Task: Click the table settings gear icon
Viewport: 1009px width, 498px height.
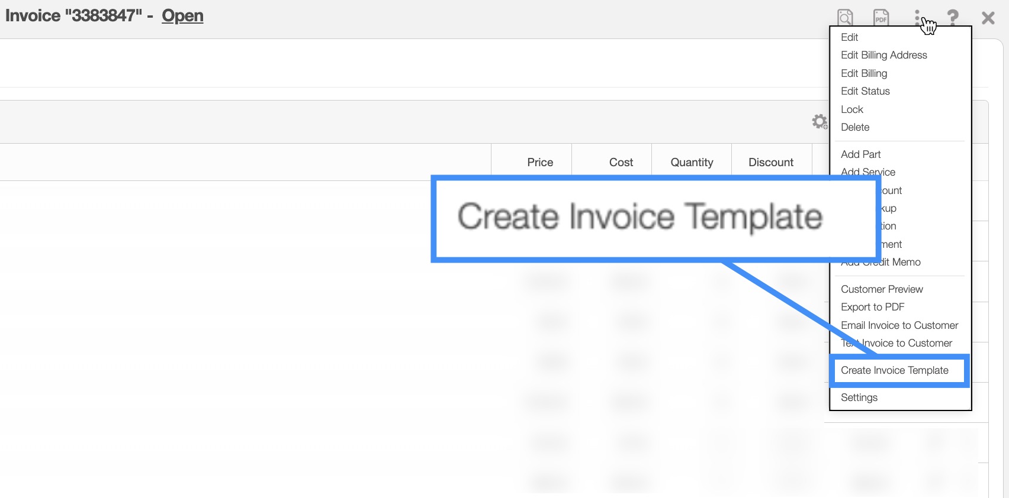Action: (820, 122)
